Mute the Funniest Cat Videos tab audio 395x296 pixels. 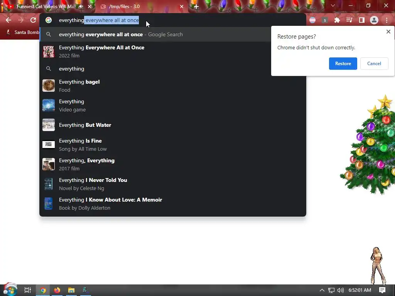click(81, 7)
